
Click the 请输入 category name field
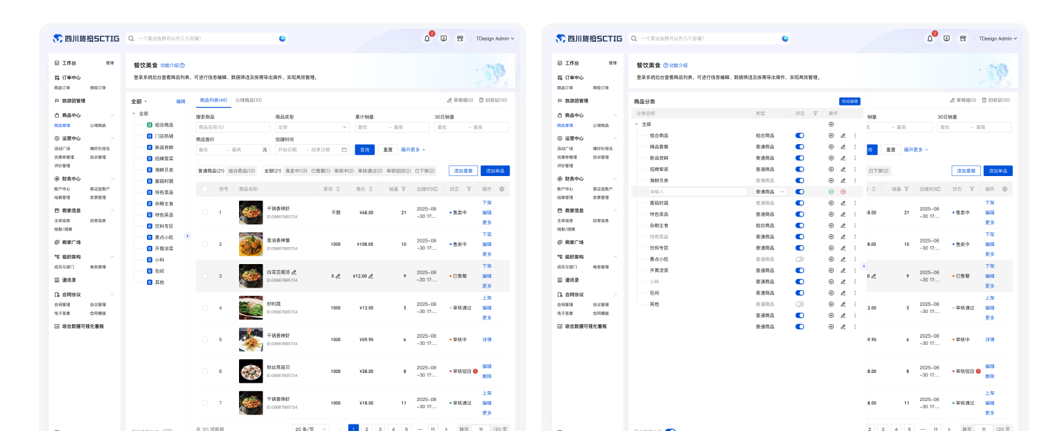click(698, 192)
